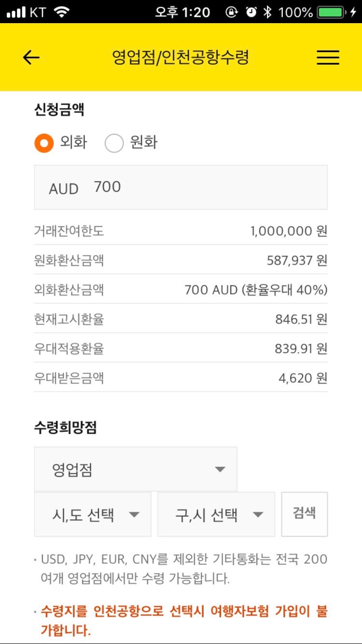Tap the cellular signal bars icon
The image size is (362, 644).
click(x=16, y=12)
